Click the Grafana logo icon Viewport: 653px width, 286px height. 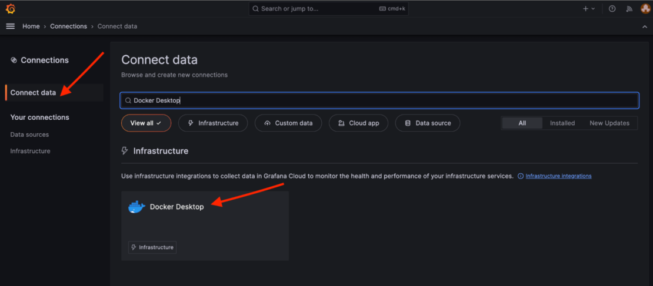[10, 9]
